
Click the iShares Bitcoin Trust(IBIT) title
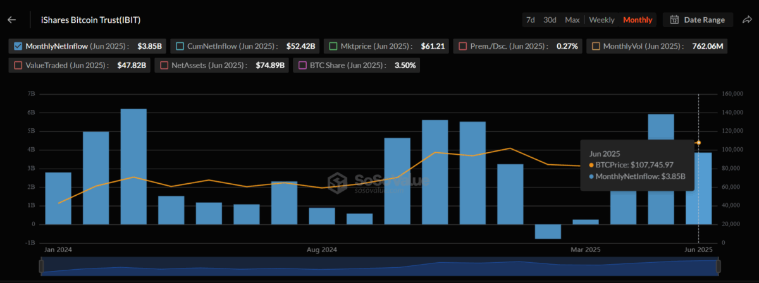click(x=90, y=20)
